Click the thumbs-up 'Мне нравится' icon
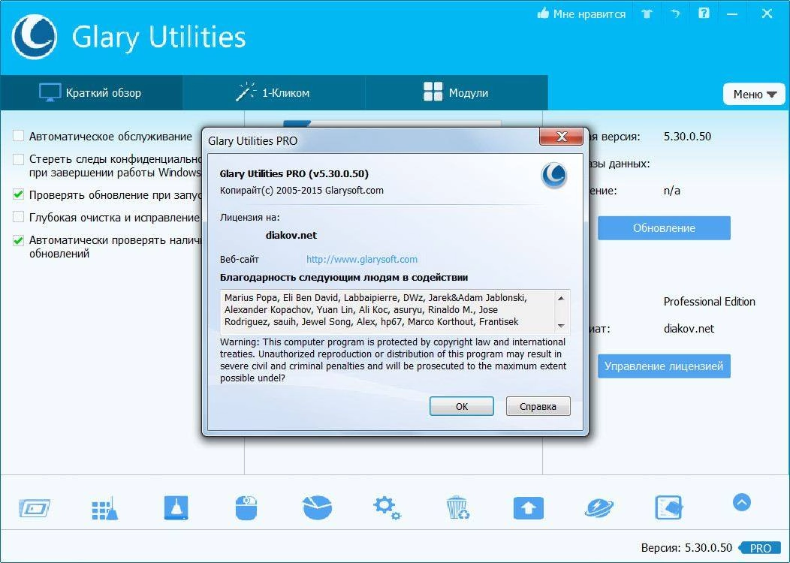This screenshot has height=563, width=790. click(543, 14)
